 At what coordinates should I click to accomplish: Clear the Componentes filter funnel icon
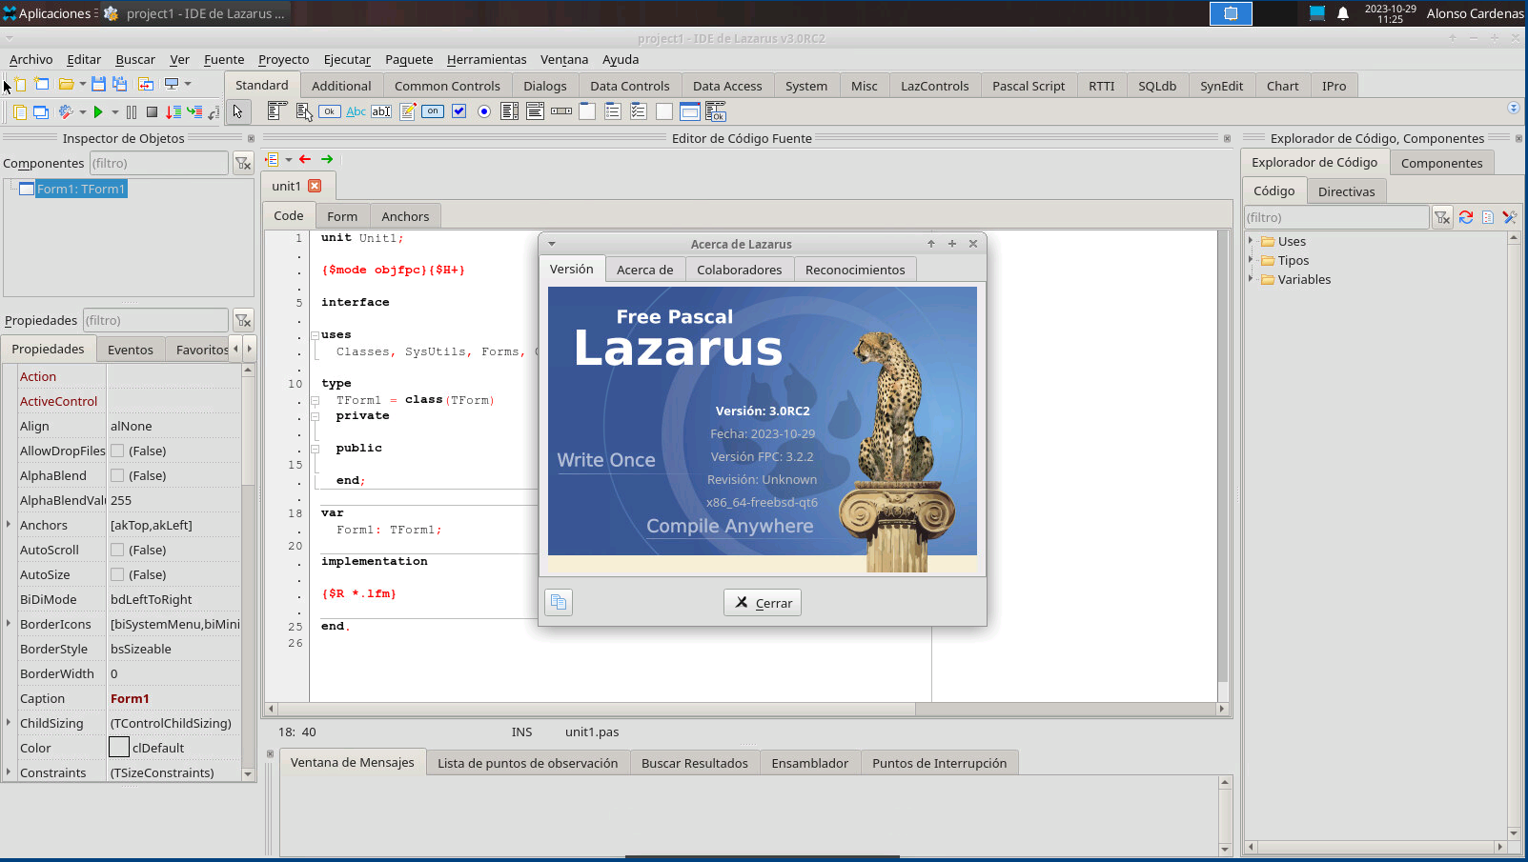[x=243, y=163]
